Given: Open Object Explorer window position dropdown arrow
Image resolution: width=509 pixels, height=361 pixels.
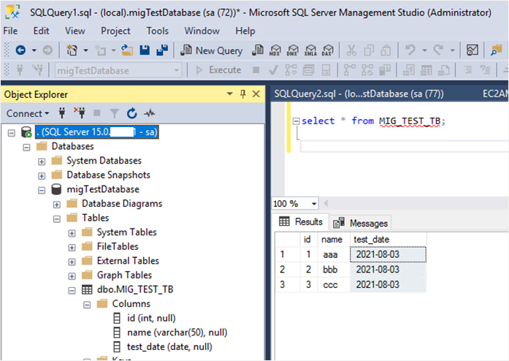Looking at the screenshot, I should pyautogui.click(x=230, y=94).
